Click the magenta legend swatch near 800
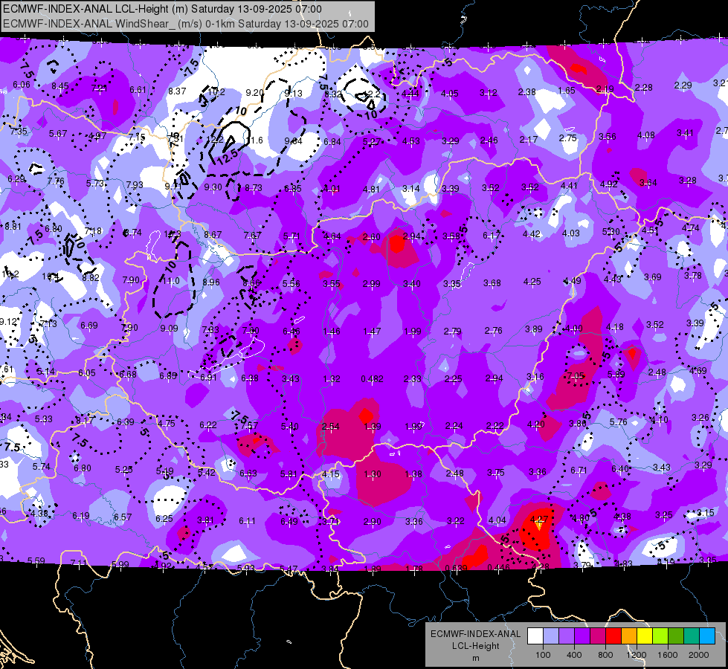The width and height of the screenshot is (728, 669). pyautogui.click(x=598, y=636)
